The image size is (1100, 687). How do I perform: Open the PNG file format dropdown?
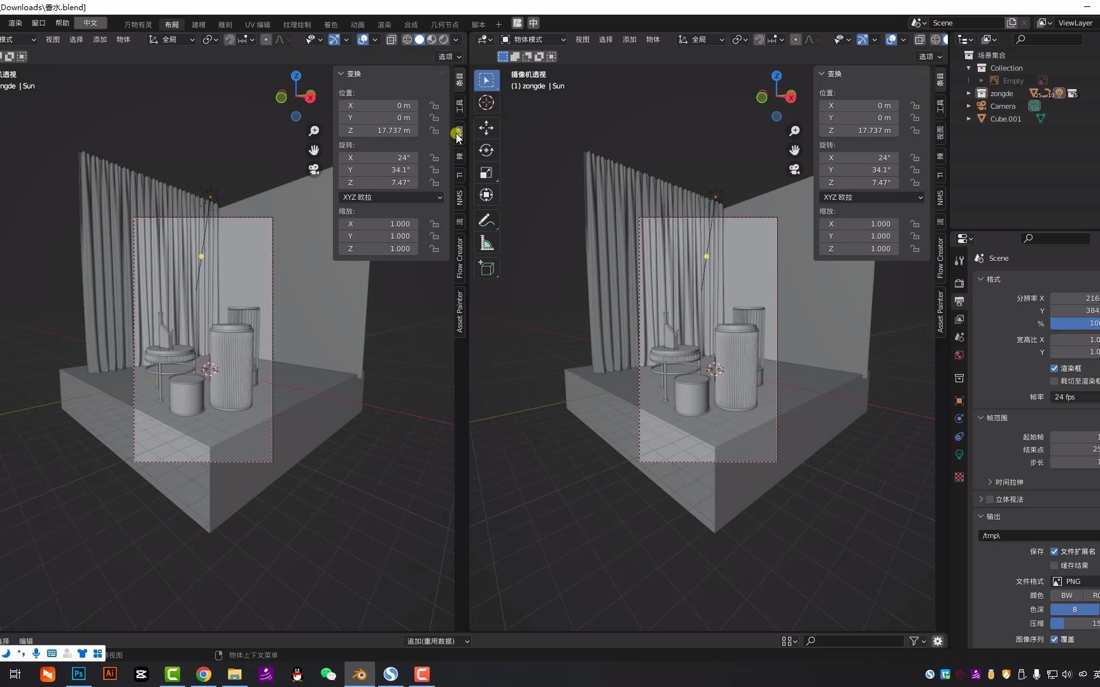click(1074, 581)
